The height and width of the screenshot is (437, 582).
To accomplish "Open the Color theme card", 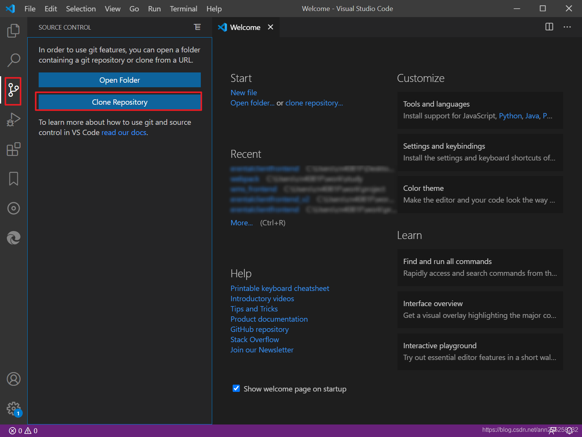I will tap(480, 194).
